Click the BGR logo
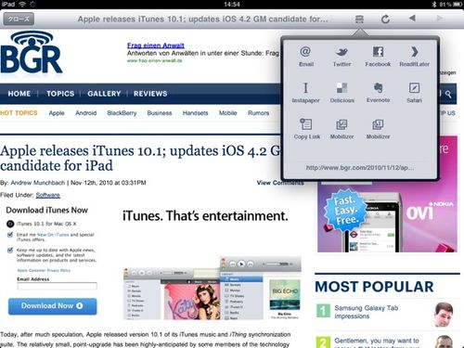The image size is (464, 348). click(x=32, y=53)
